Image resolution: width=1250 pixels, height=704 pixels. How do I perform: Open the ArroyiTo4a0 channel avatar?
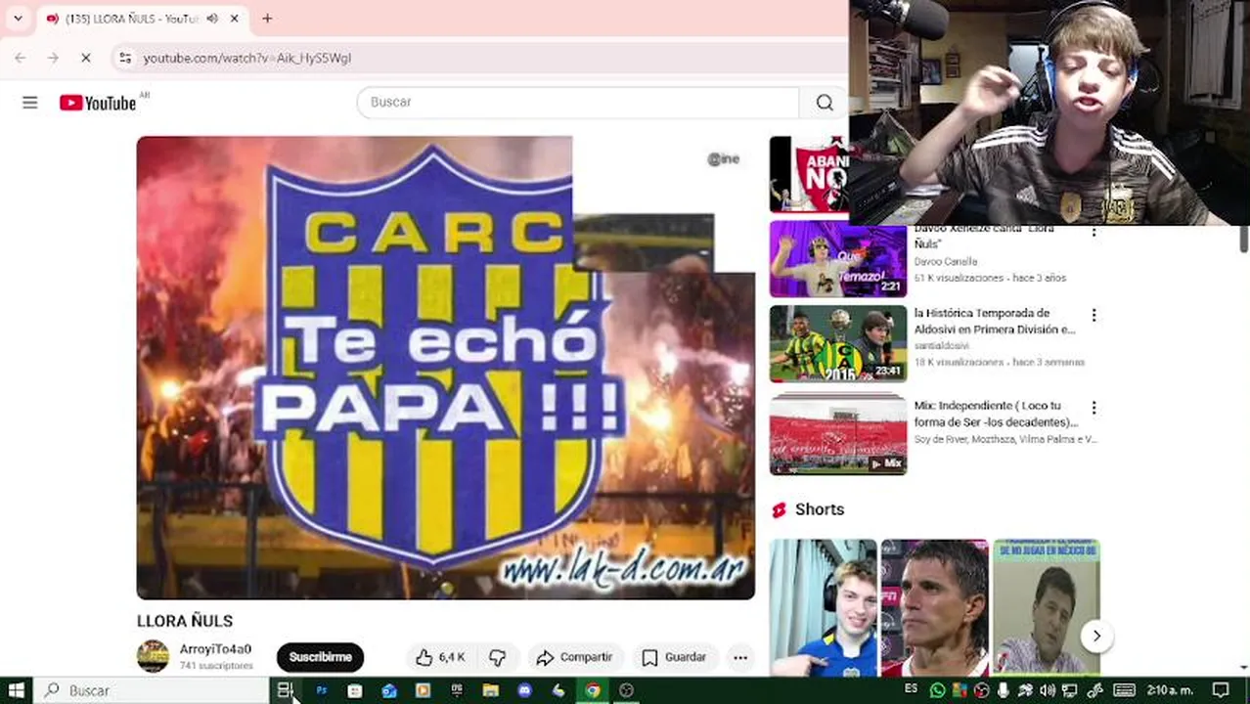tap(153, 656)
